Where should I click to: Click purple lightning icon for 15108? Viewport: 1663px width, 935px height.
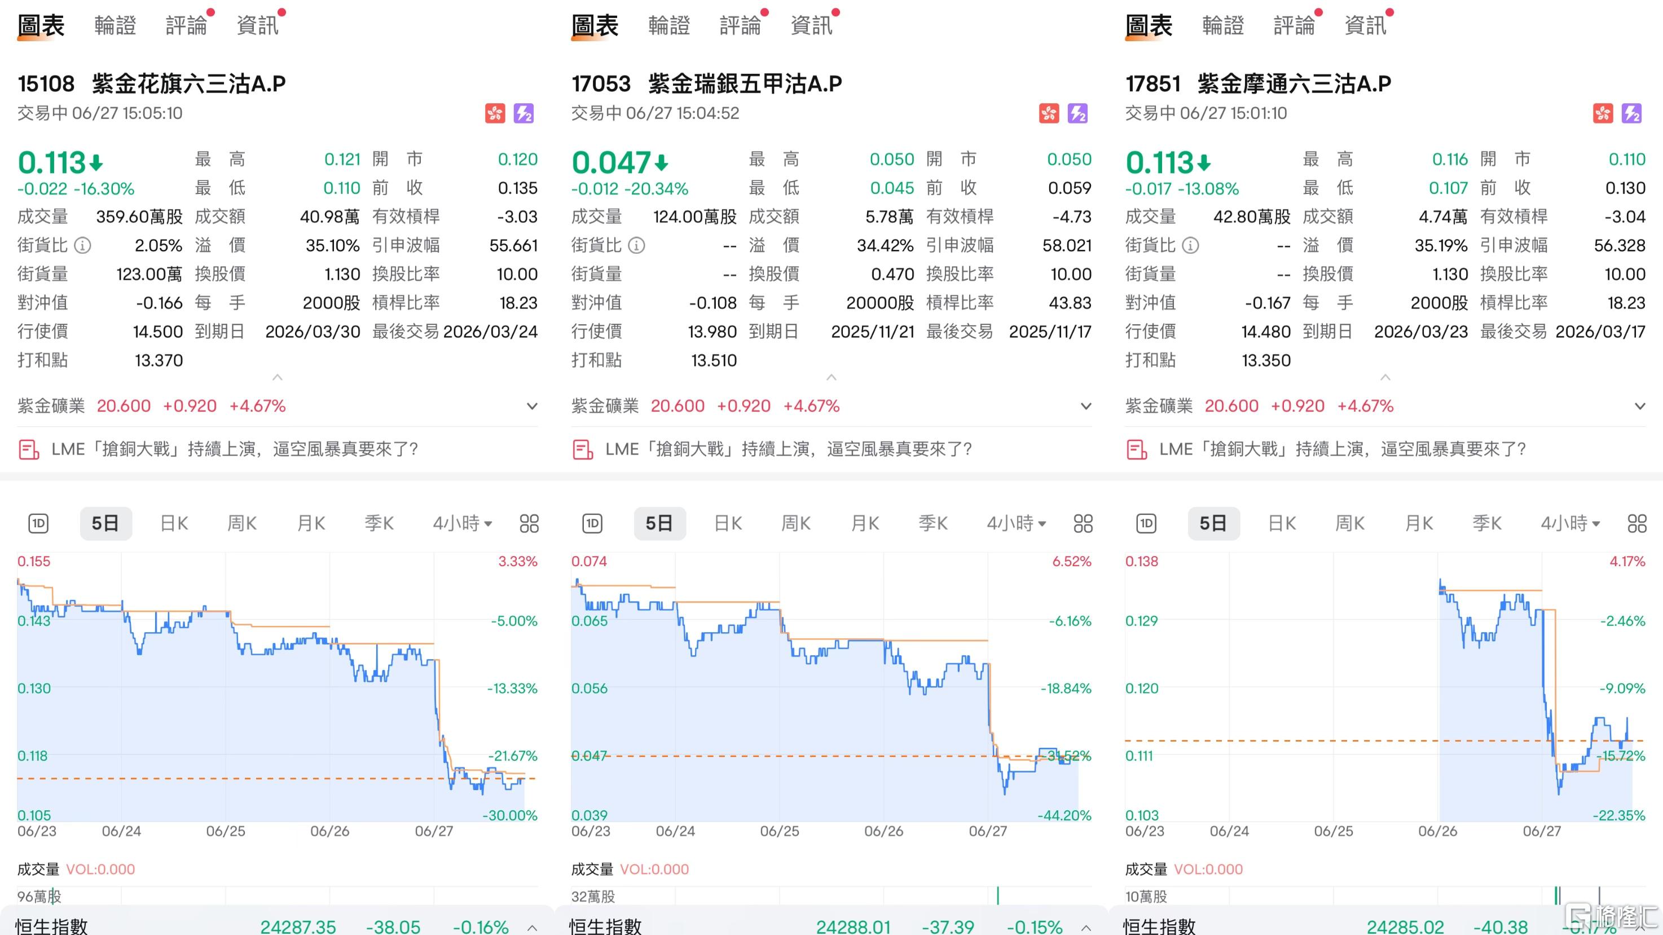pyautogui.click(x=523, y=113)
